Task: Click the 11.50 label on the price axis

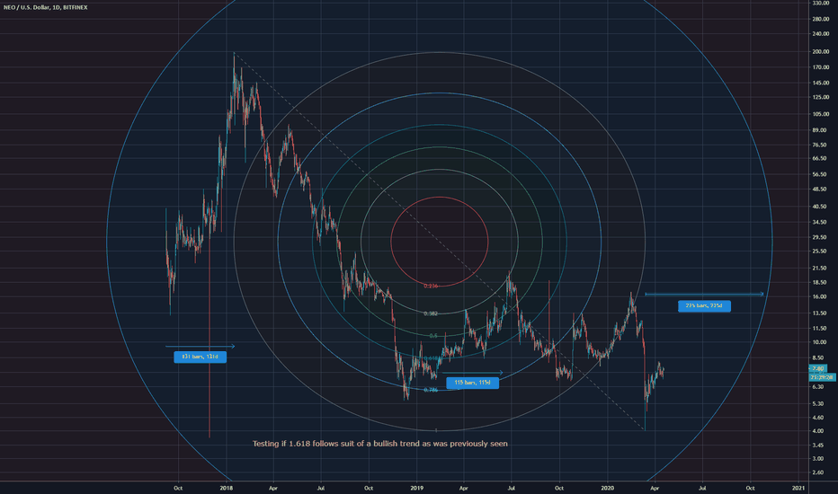Action: point(819,329)
